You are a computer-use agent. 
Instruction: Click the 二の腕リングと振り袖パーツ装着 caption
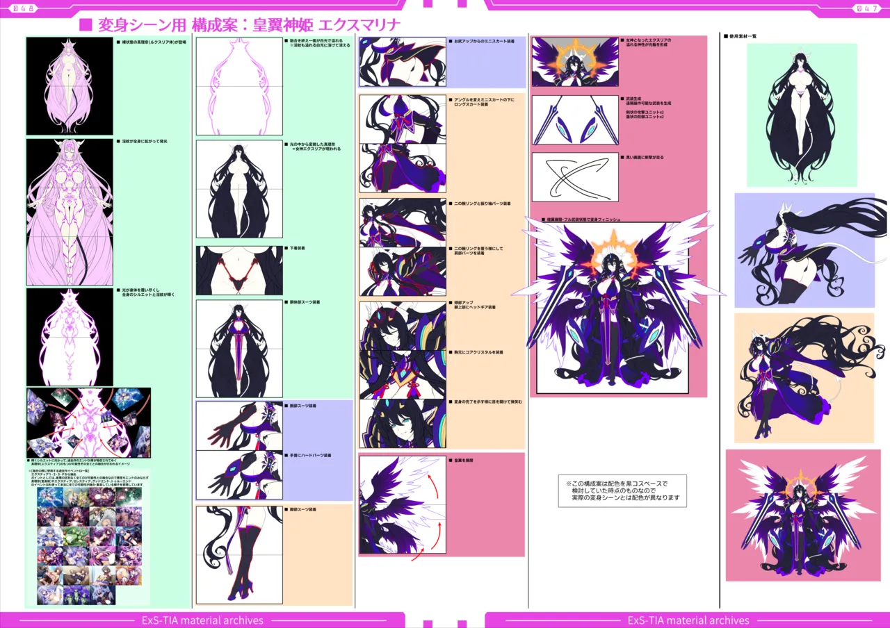[480, 204]
